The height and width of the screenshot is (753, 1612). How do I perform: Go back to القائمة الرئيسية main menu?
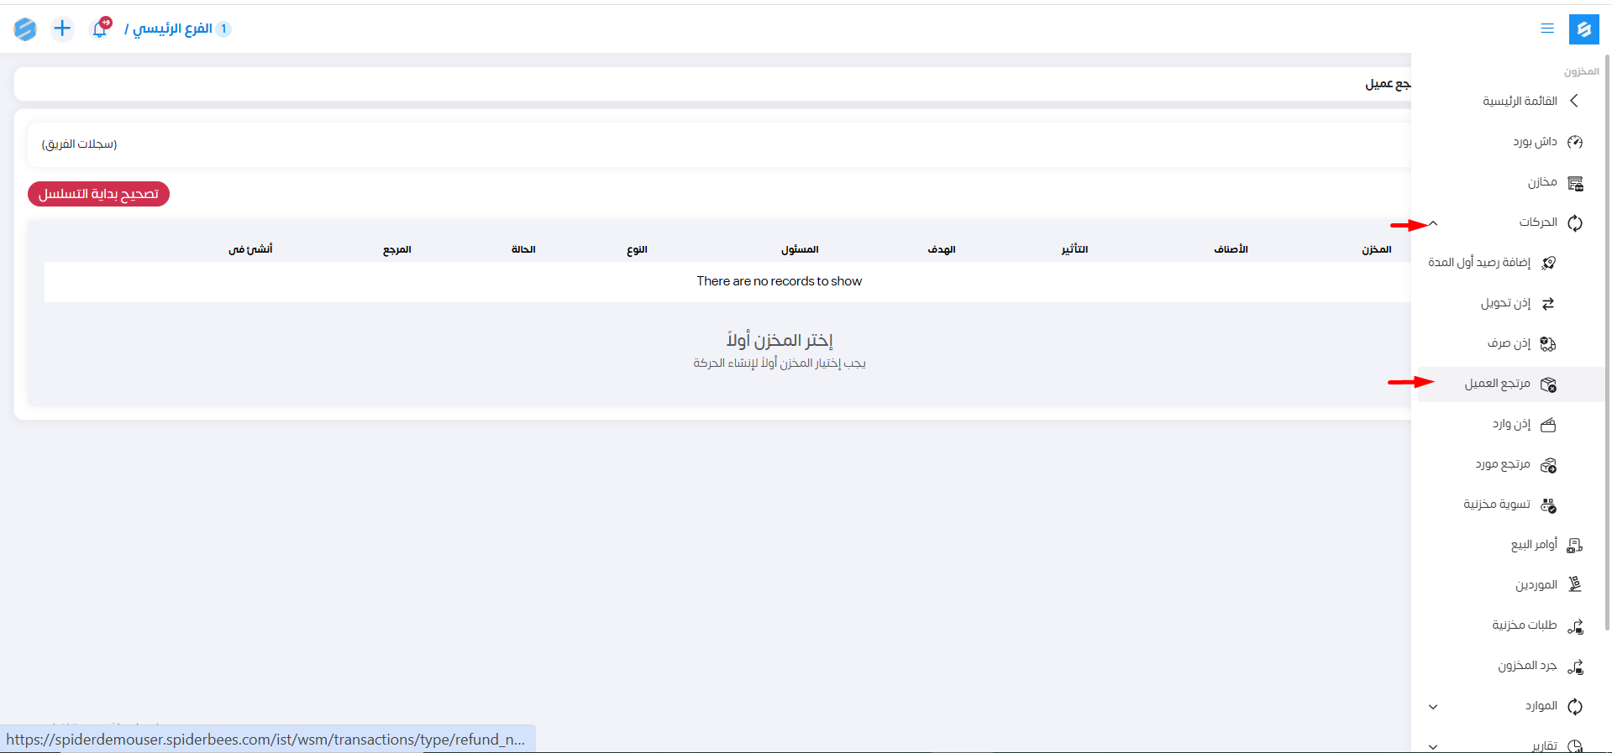1520,101
